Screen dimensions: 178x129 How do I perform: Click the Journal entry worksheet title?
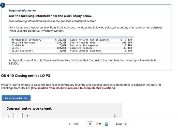(x=29, y=108)
